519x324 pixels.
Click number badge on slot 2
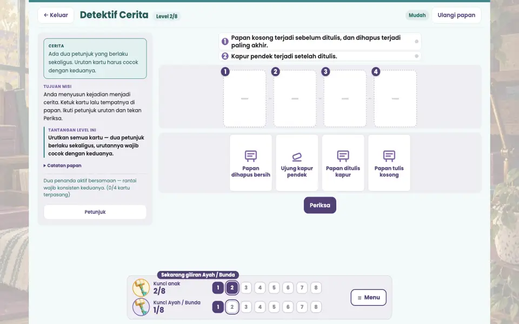(x=275, y=71)
